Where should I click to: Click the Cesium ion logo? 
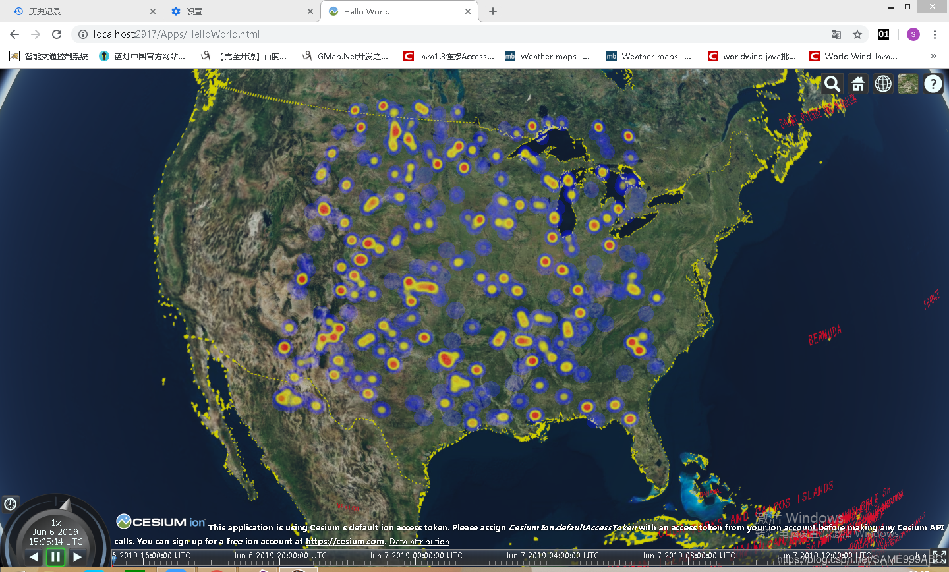click(x=159, y=521)
